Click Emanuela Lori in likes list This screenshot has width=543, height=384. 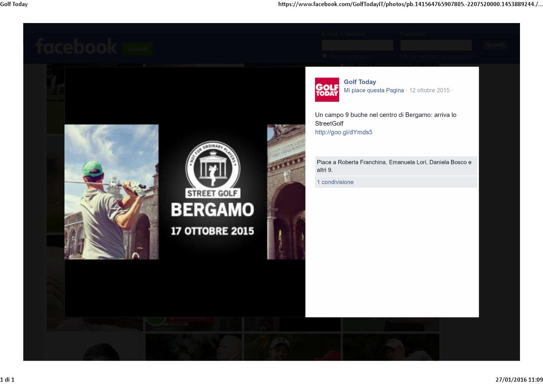(x=408, y=162)
